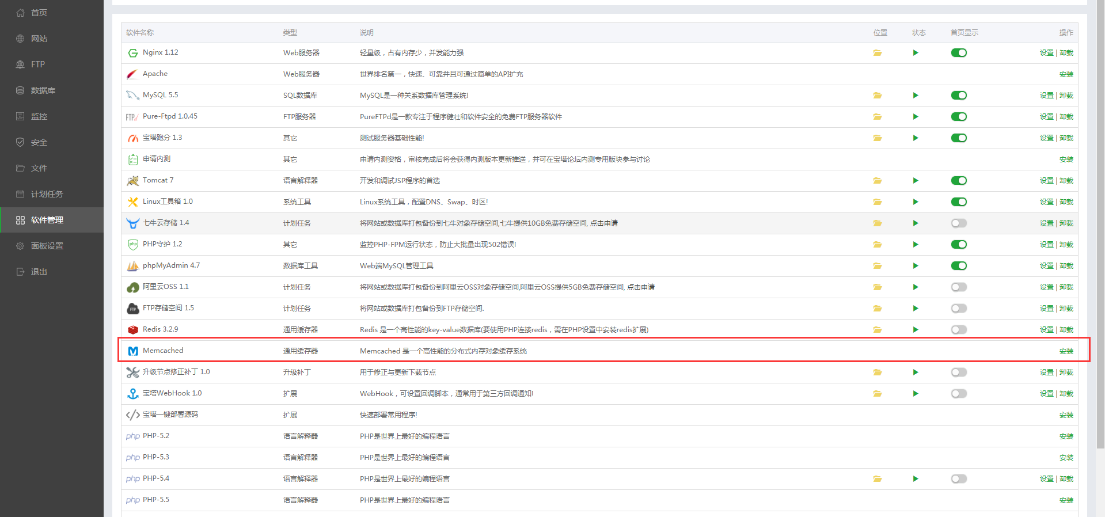Click the MySQL running status play icon

point(916,96)
